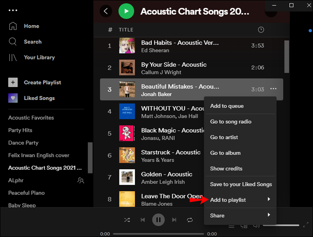Image resolution: width=313 pixels, height=237 pixels.
Task: Click the song progress bar
Action: tap(158, 234)
